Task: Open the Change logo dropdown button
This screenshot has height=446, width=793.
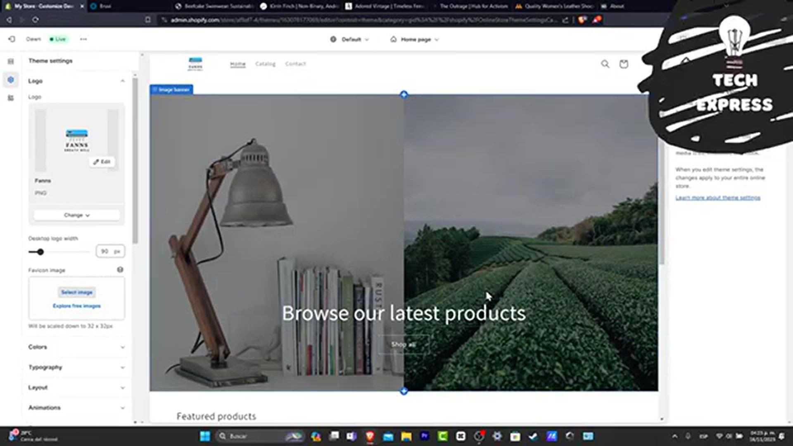Action: tap(76, 215)
